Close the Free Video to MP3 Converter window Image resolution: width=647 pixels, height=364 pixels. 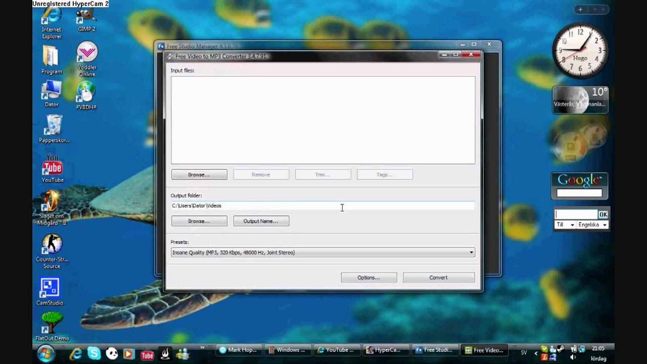click(471, 54)
